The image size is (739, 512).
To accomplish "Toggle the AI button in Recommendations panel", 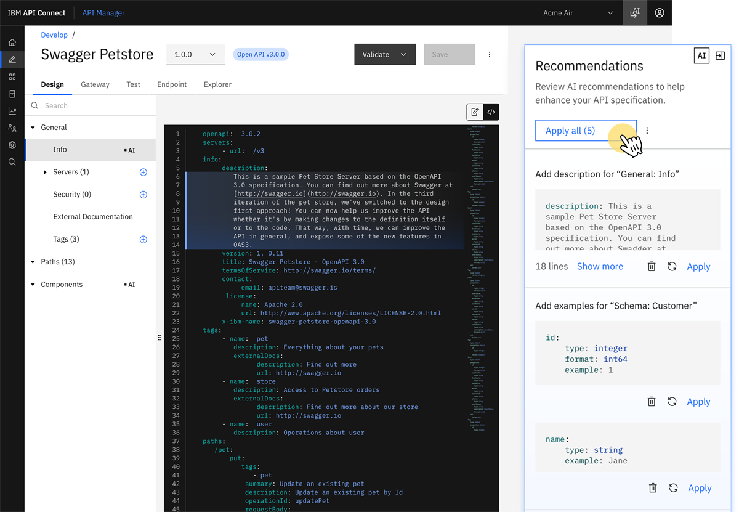I will 701,56.
